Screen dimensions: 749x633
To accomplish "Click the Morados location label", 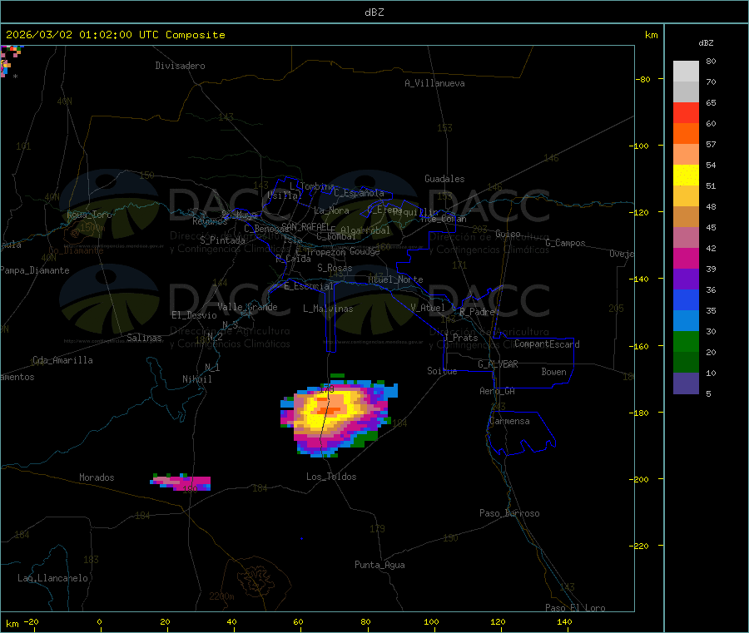I will tap(97, 477).
